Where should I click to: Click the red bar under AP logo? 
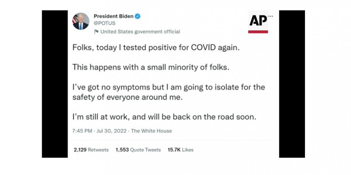coord(258,32)
